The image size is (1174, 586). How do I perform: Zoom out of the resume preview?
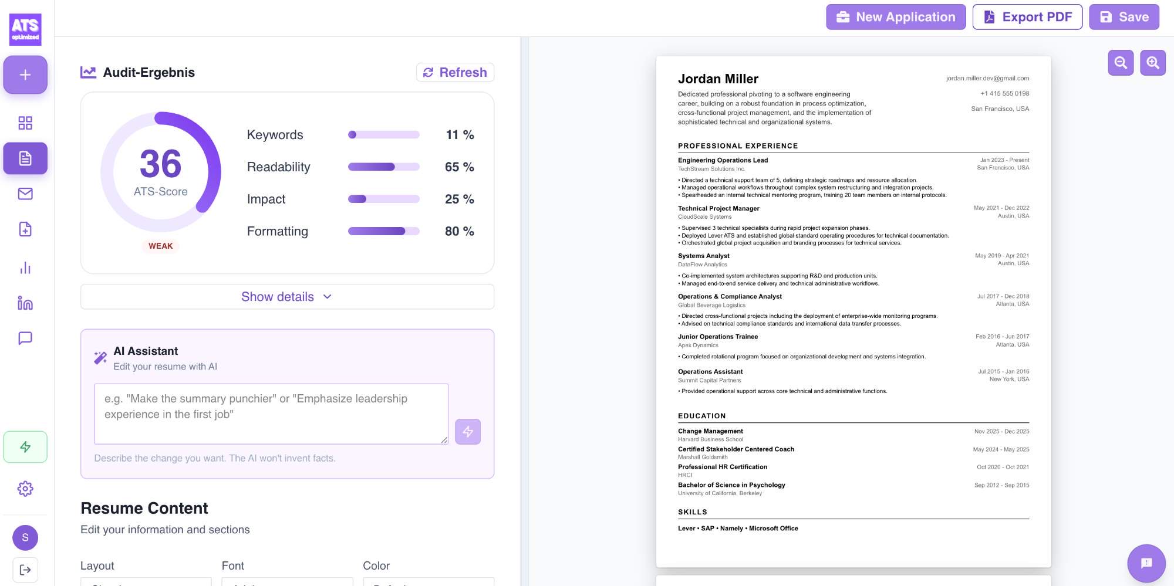(x=1121, y=63)
